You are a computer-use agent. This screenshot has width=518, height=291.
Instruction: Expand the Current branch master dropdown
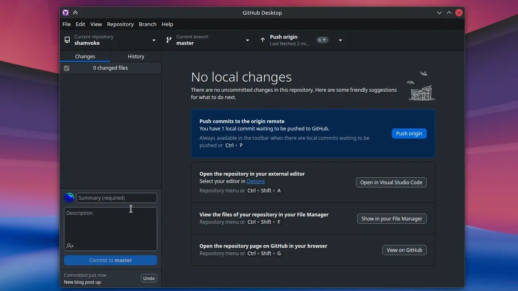[x=209, y=40]
